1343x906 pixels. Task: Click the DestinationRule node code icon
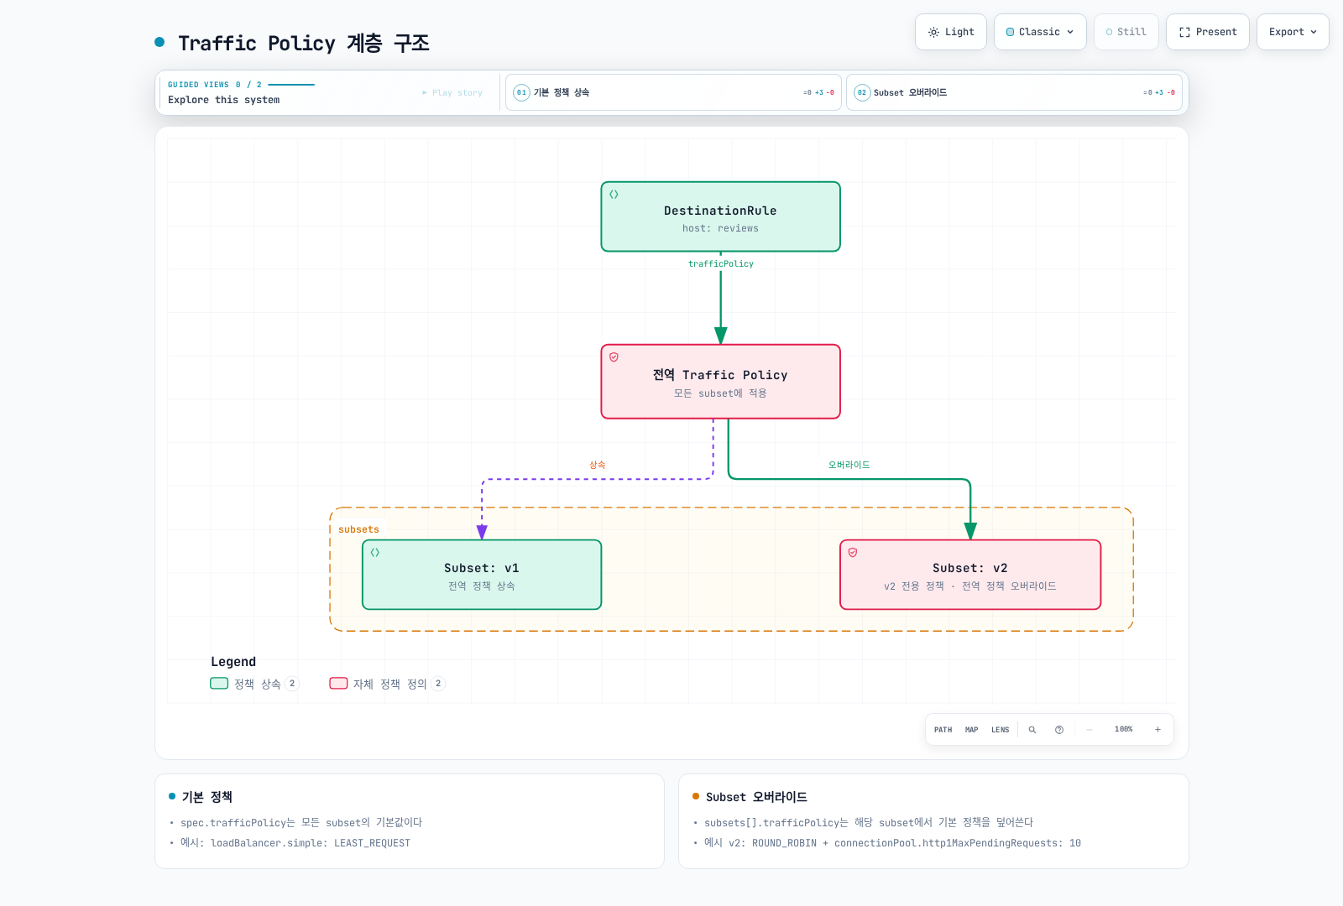[614, 195]
